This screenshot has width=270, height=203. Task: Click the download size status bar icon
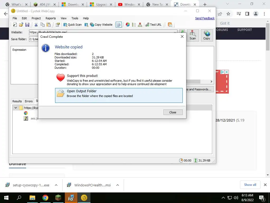[x=195, y=160]
